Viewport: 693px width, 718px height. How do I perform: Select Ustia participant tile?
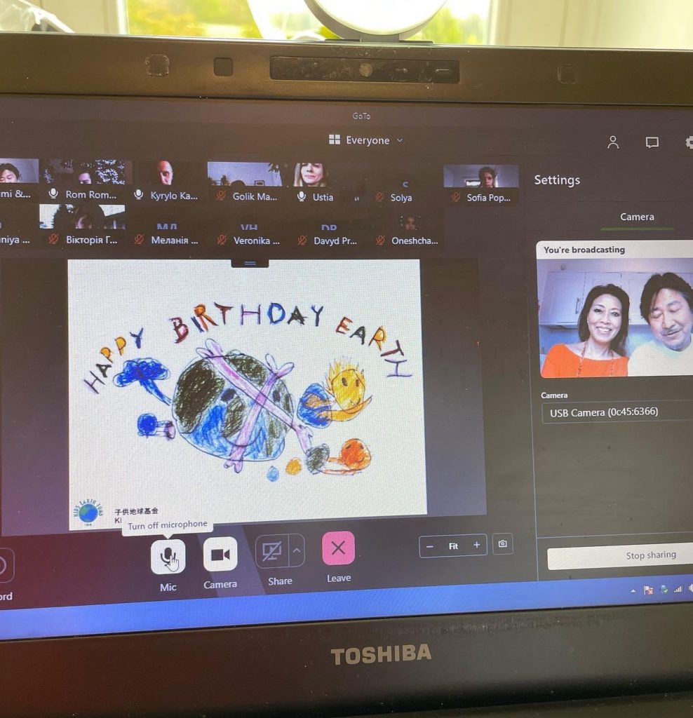point(316,183)
